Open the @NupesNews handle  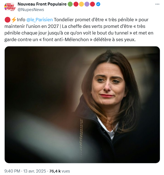point(31,10)
